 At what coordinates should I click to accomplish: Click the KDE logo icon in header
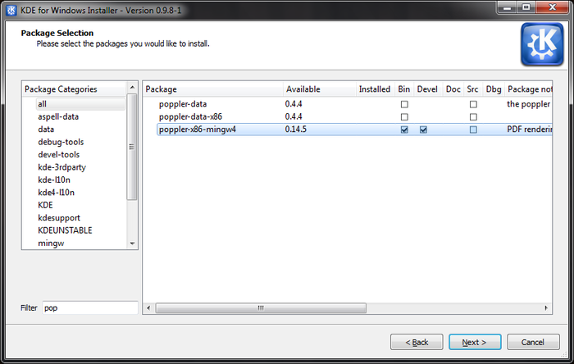(542, 44)
